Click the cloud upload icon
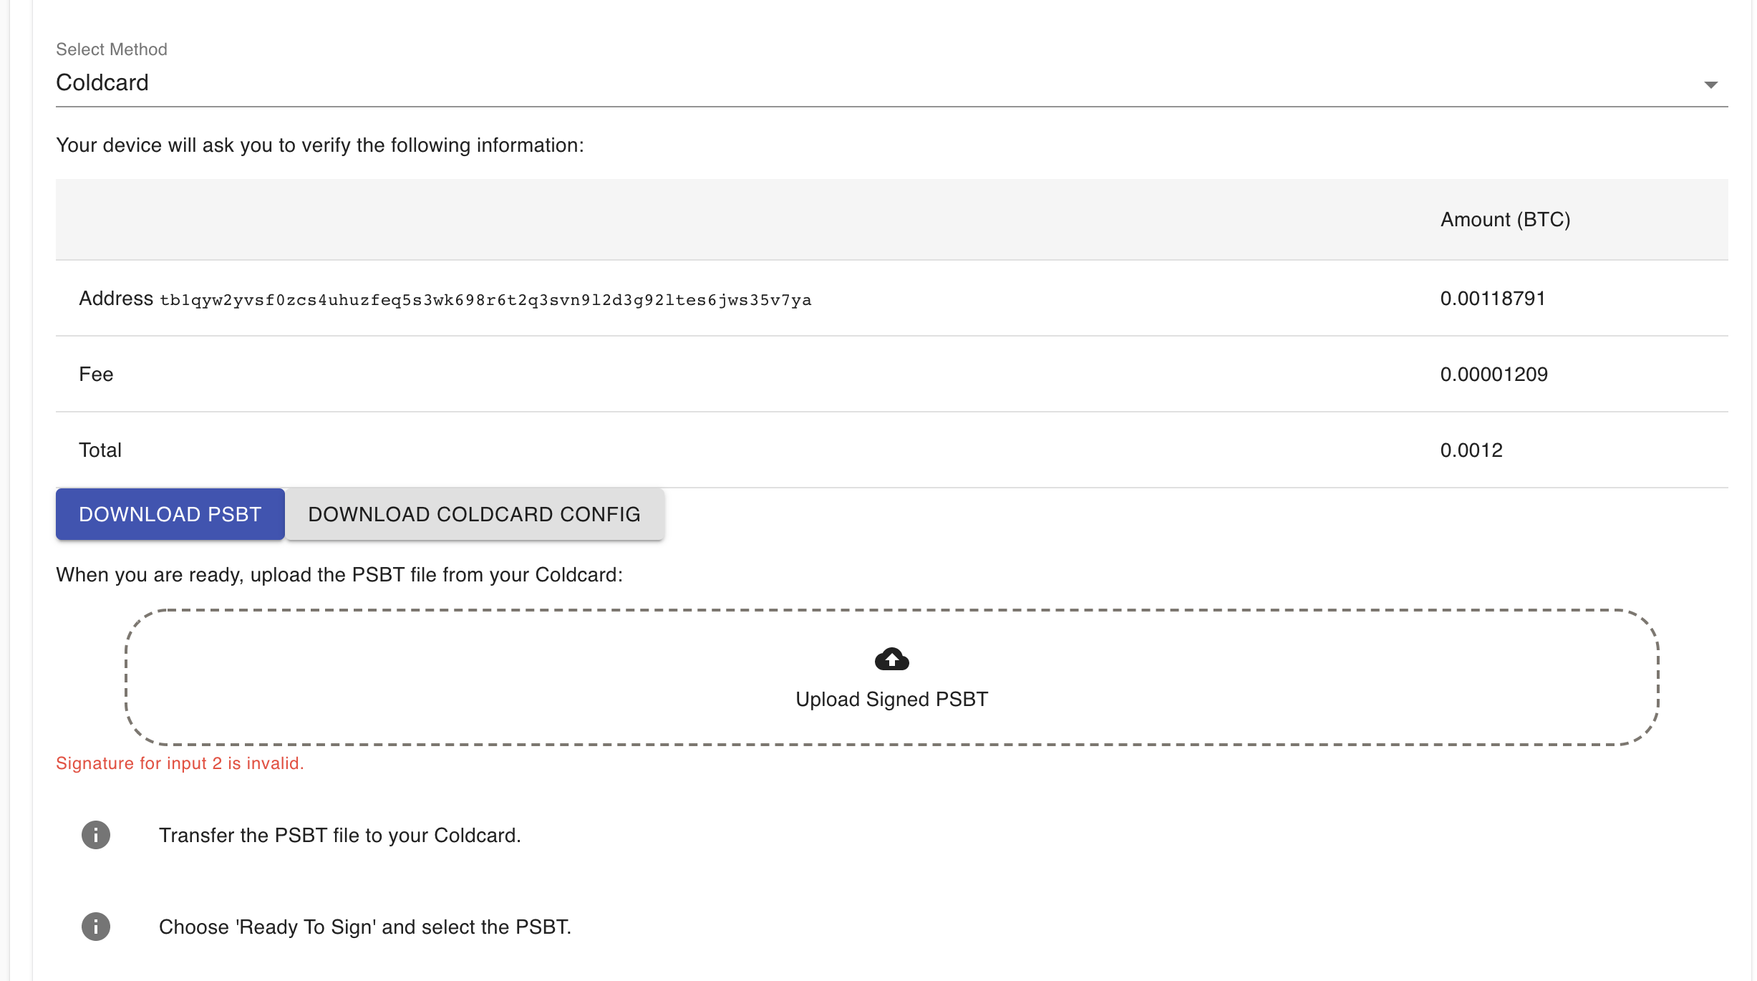The width and height of the screenshot is (1757, 981). (891, 659)
